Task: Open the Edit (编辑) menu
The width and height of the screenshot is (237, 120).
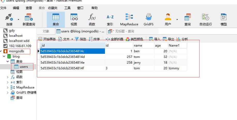Action: pyautogui.click(x=16, y=8)
